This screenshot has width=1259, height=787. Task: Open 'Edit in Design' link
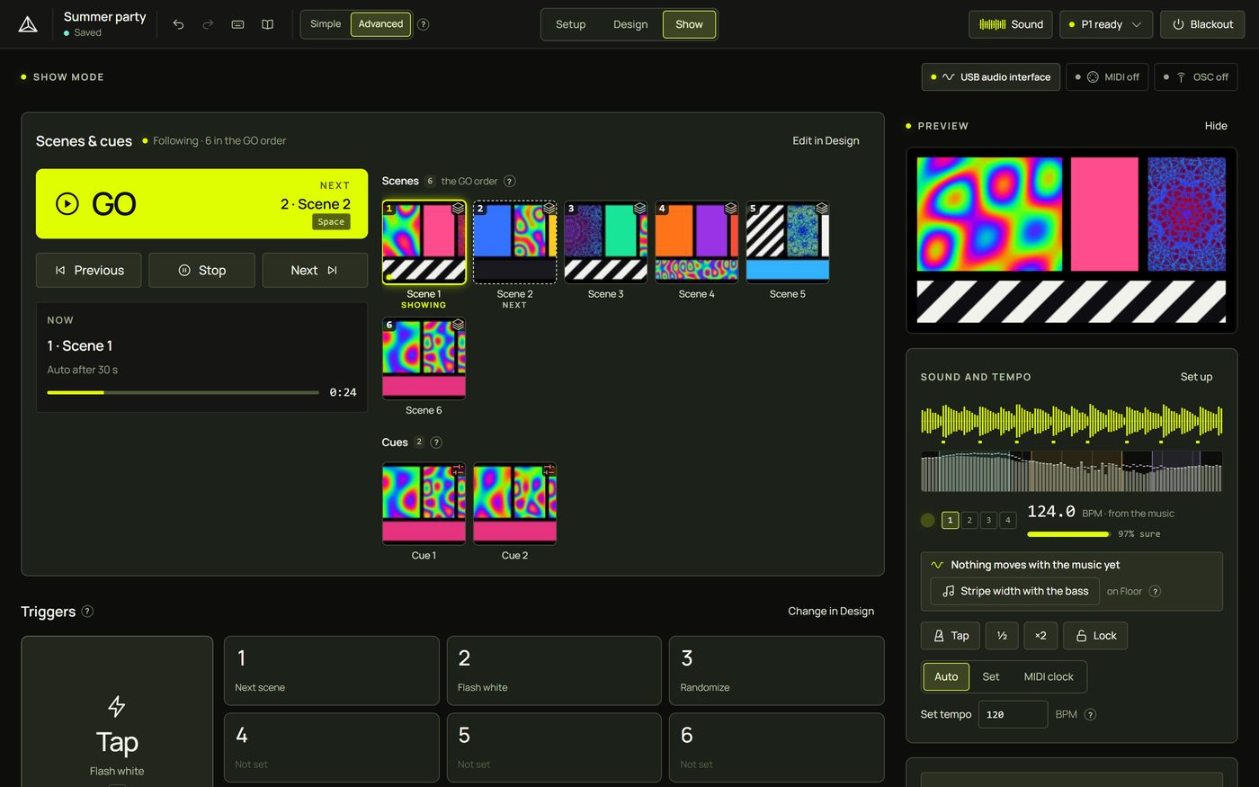[x=826, y=140]
